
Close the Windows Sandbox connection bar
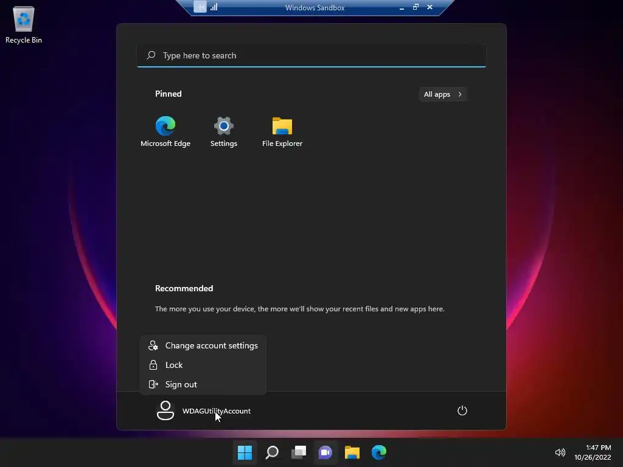coord(430,7)
